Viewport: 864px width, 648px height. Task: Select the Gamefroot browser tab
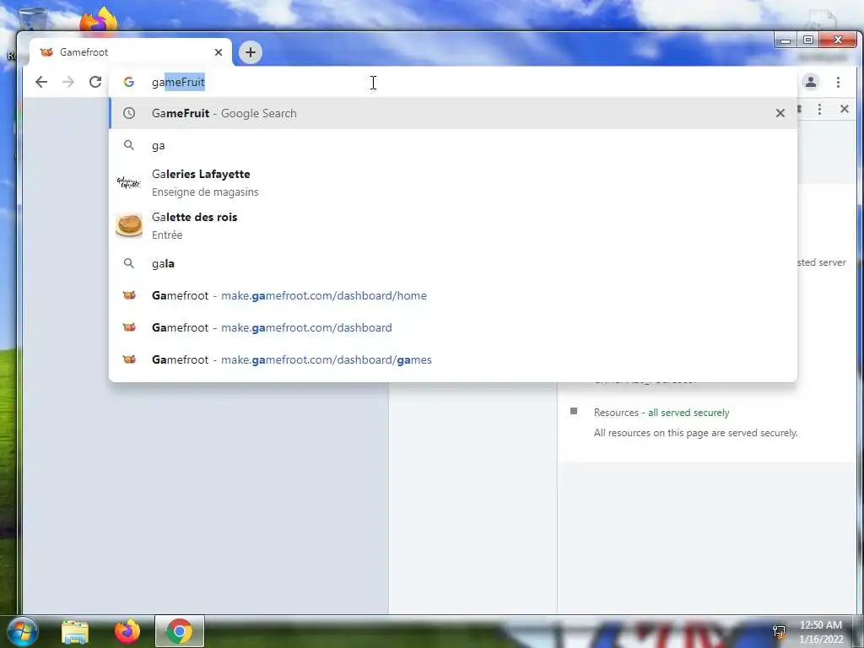click(x=131, y=52)
